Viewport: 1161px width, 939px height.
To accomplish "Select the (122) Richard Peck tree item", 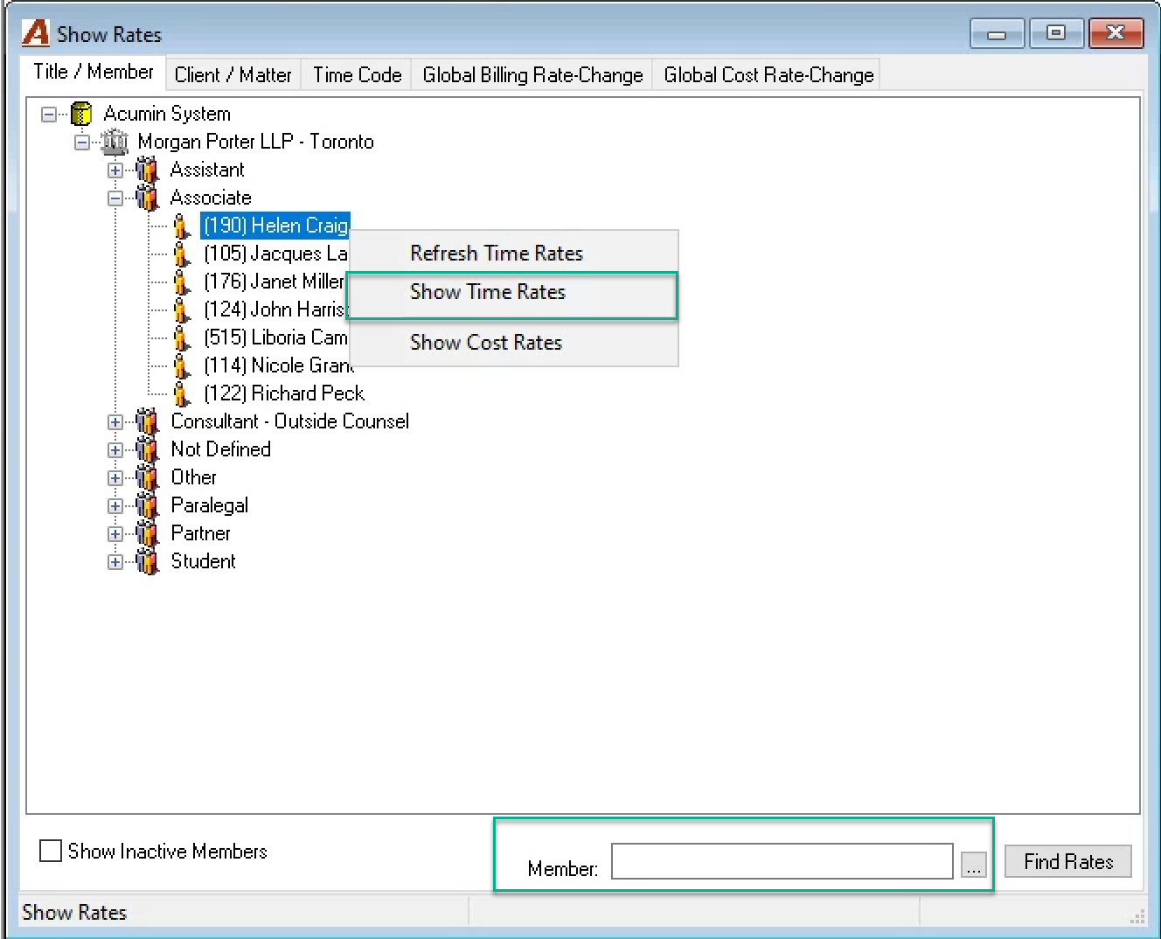I will 284,394.
